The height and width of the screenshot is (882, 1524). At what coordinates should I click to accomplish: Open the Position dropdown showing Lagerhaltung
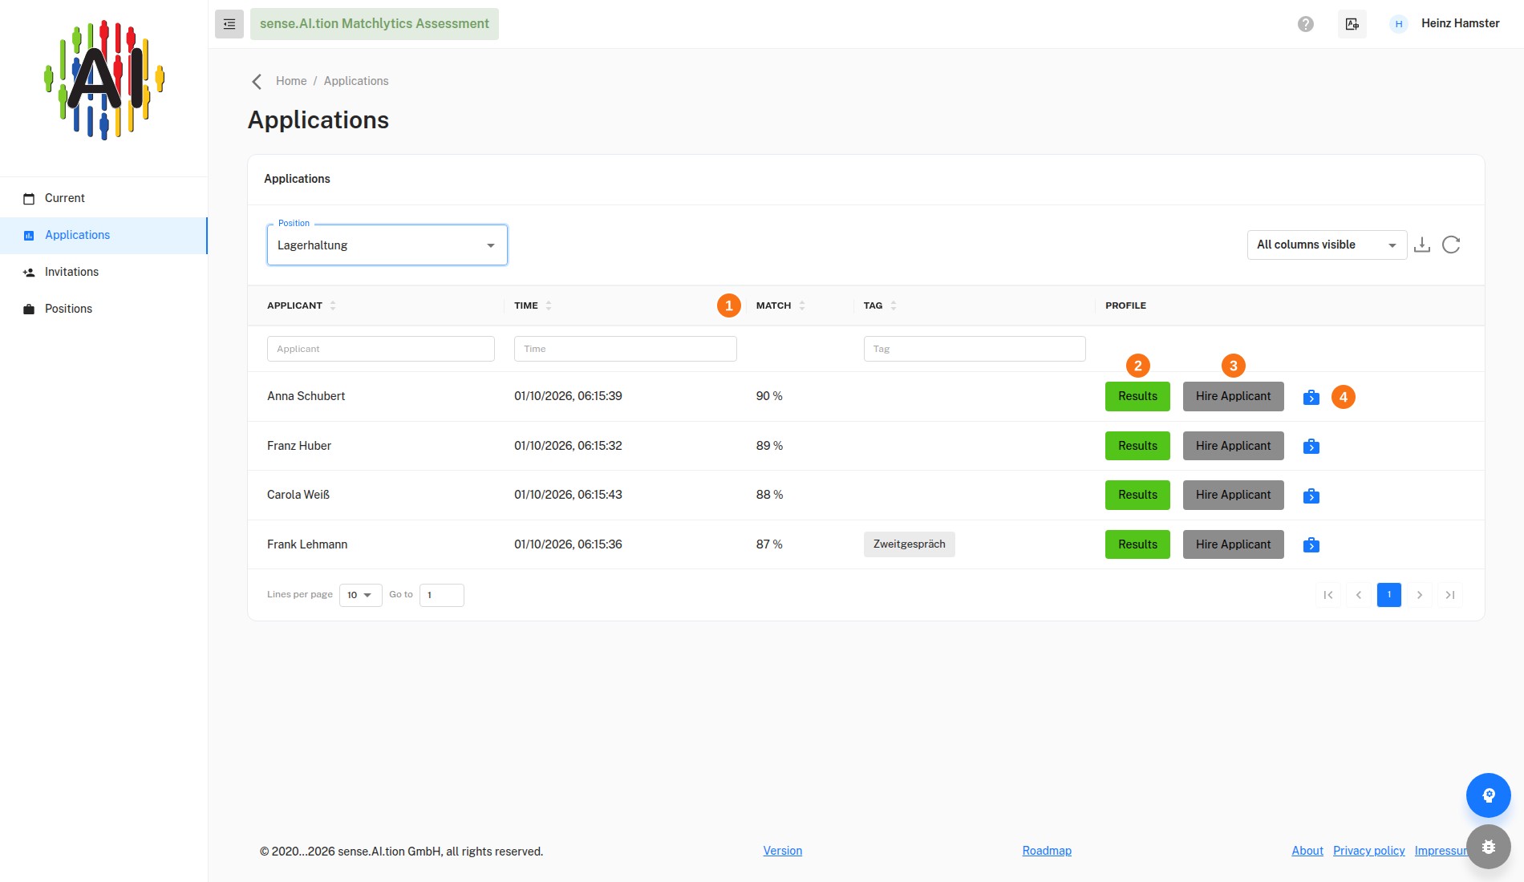(387, 245)
